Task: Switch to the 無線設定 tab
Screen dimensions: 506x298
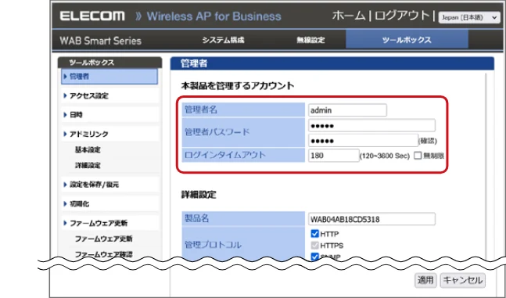Action: pyautogui.click(x=310, y=40)
